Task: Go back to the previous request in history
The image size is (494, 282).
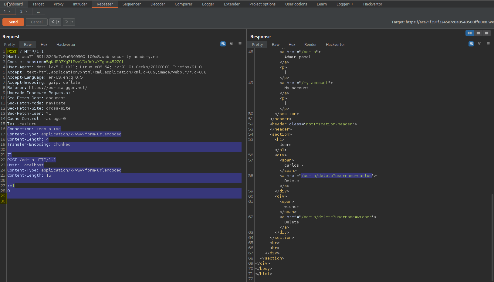Action: [53, 22]
